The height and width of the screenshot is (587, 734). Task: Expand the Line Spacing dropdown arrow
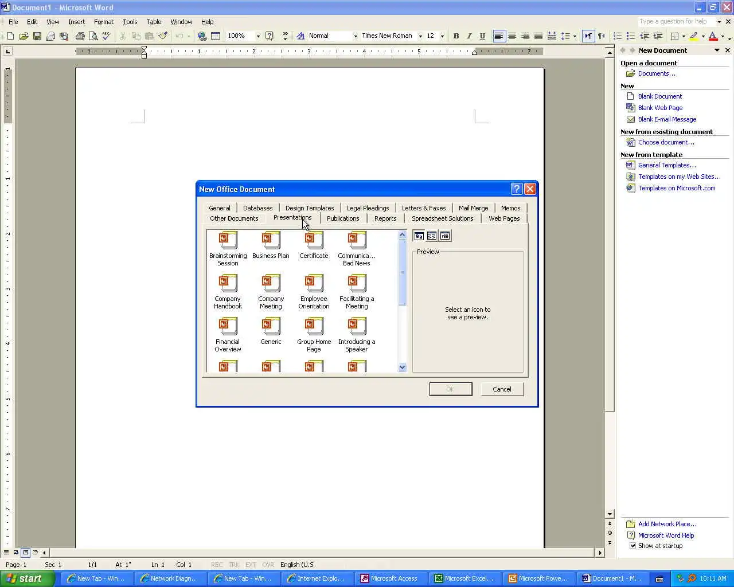[x=575, y=36]
